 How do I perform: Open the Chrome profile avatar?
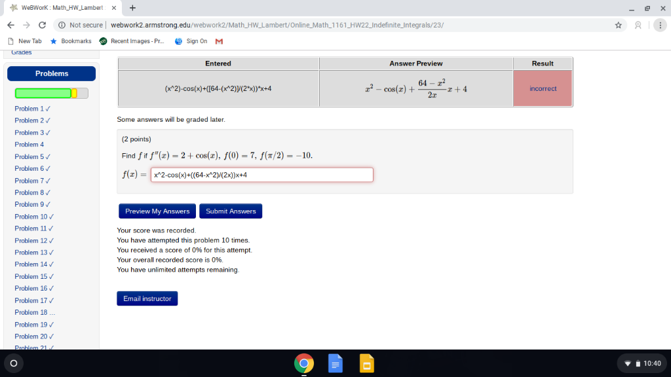point(636,25)
